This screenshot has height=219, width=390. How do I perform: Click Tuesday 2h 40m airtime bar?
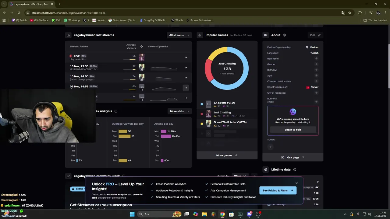(x=166, y=136)
